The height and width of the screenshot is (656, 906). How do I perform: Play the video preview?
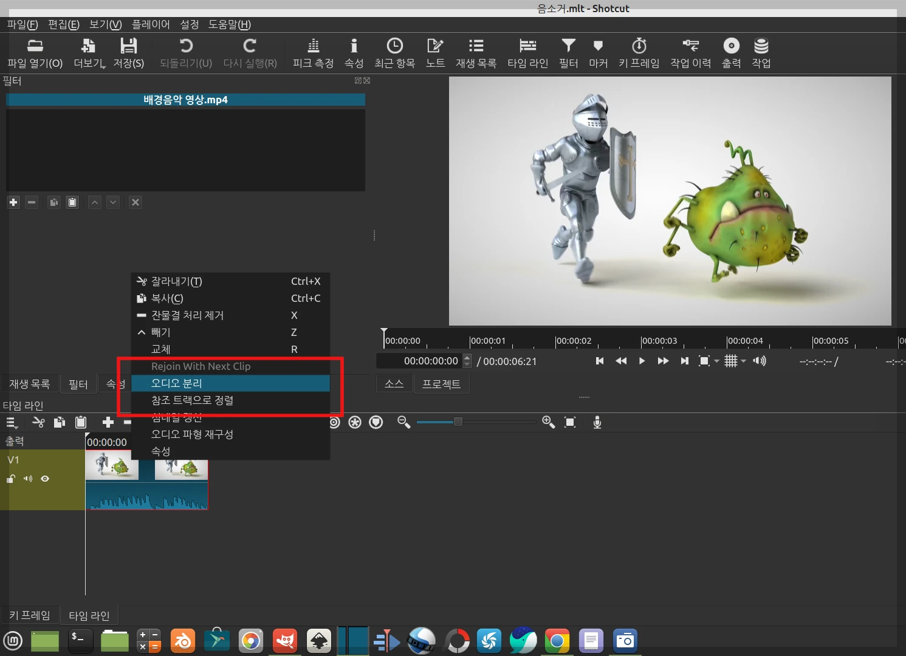point(642,361)
